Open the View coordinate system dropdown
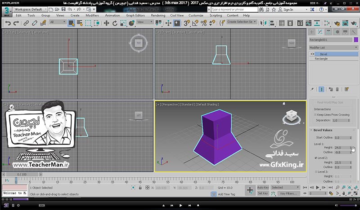Viewport: 360px width, 210px height. (145, 22)
